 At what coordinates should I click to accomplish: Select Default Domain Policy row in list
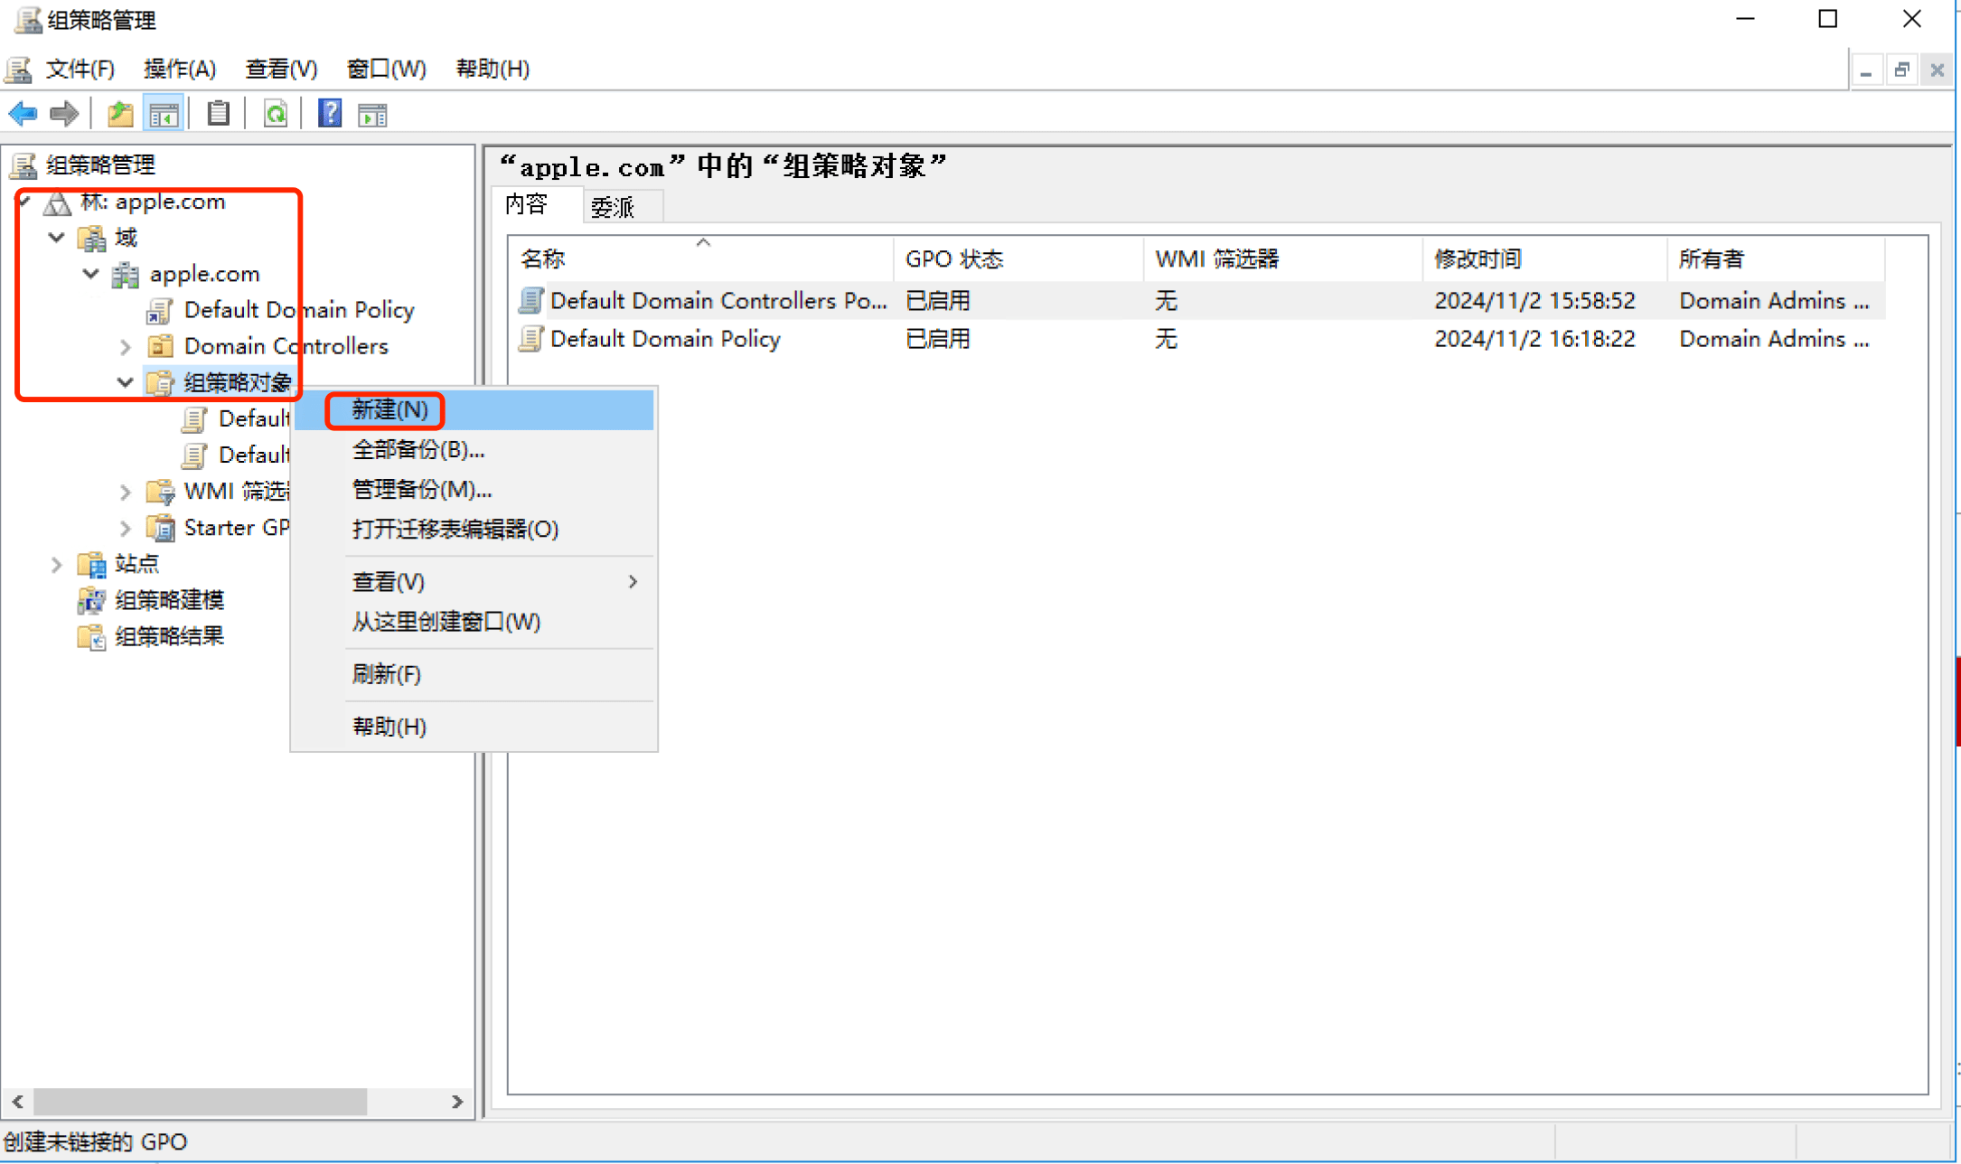(665, 339)
